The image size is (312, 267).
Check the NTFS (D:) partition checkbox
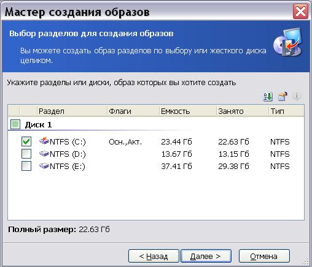tap(26, 154)
